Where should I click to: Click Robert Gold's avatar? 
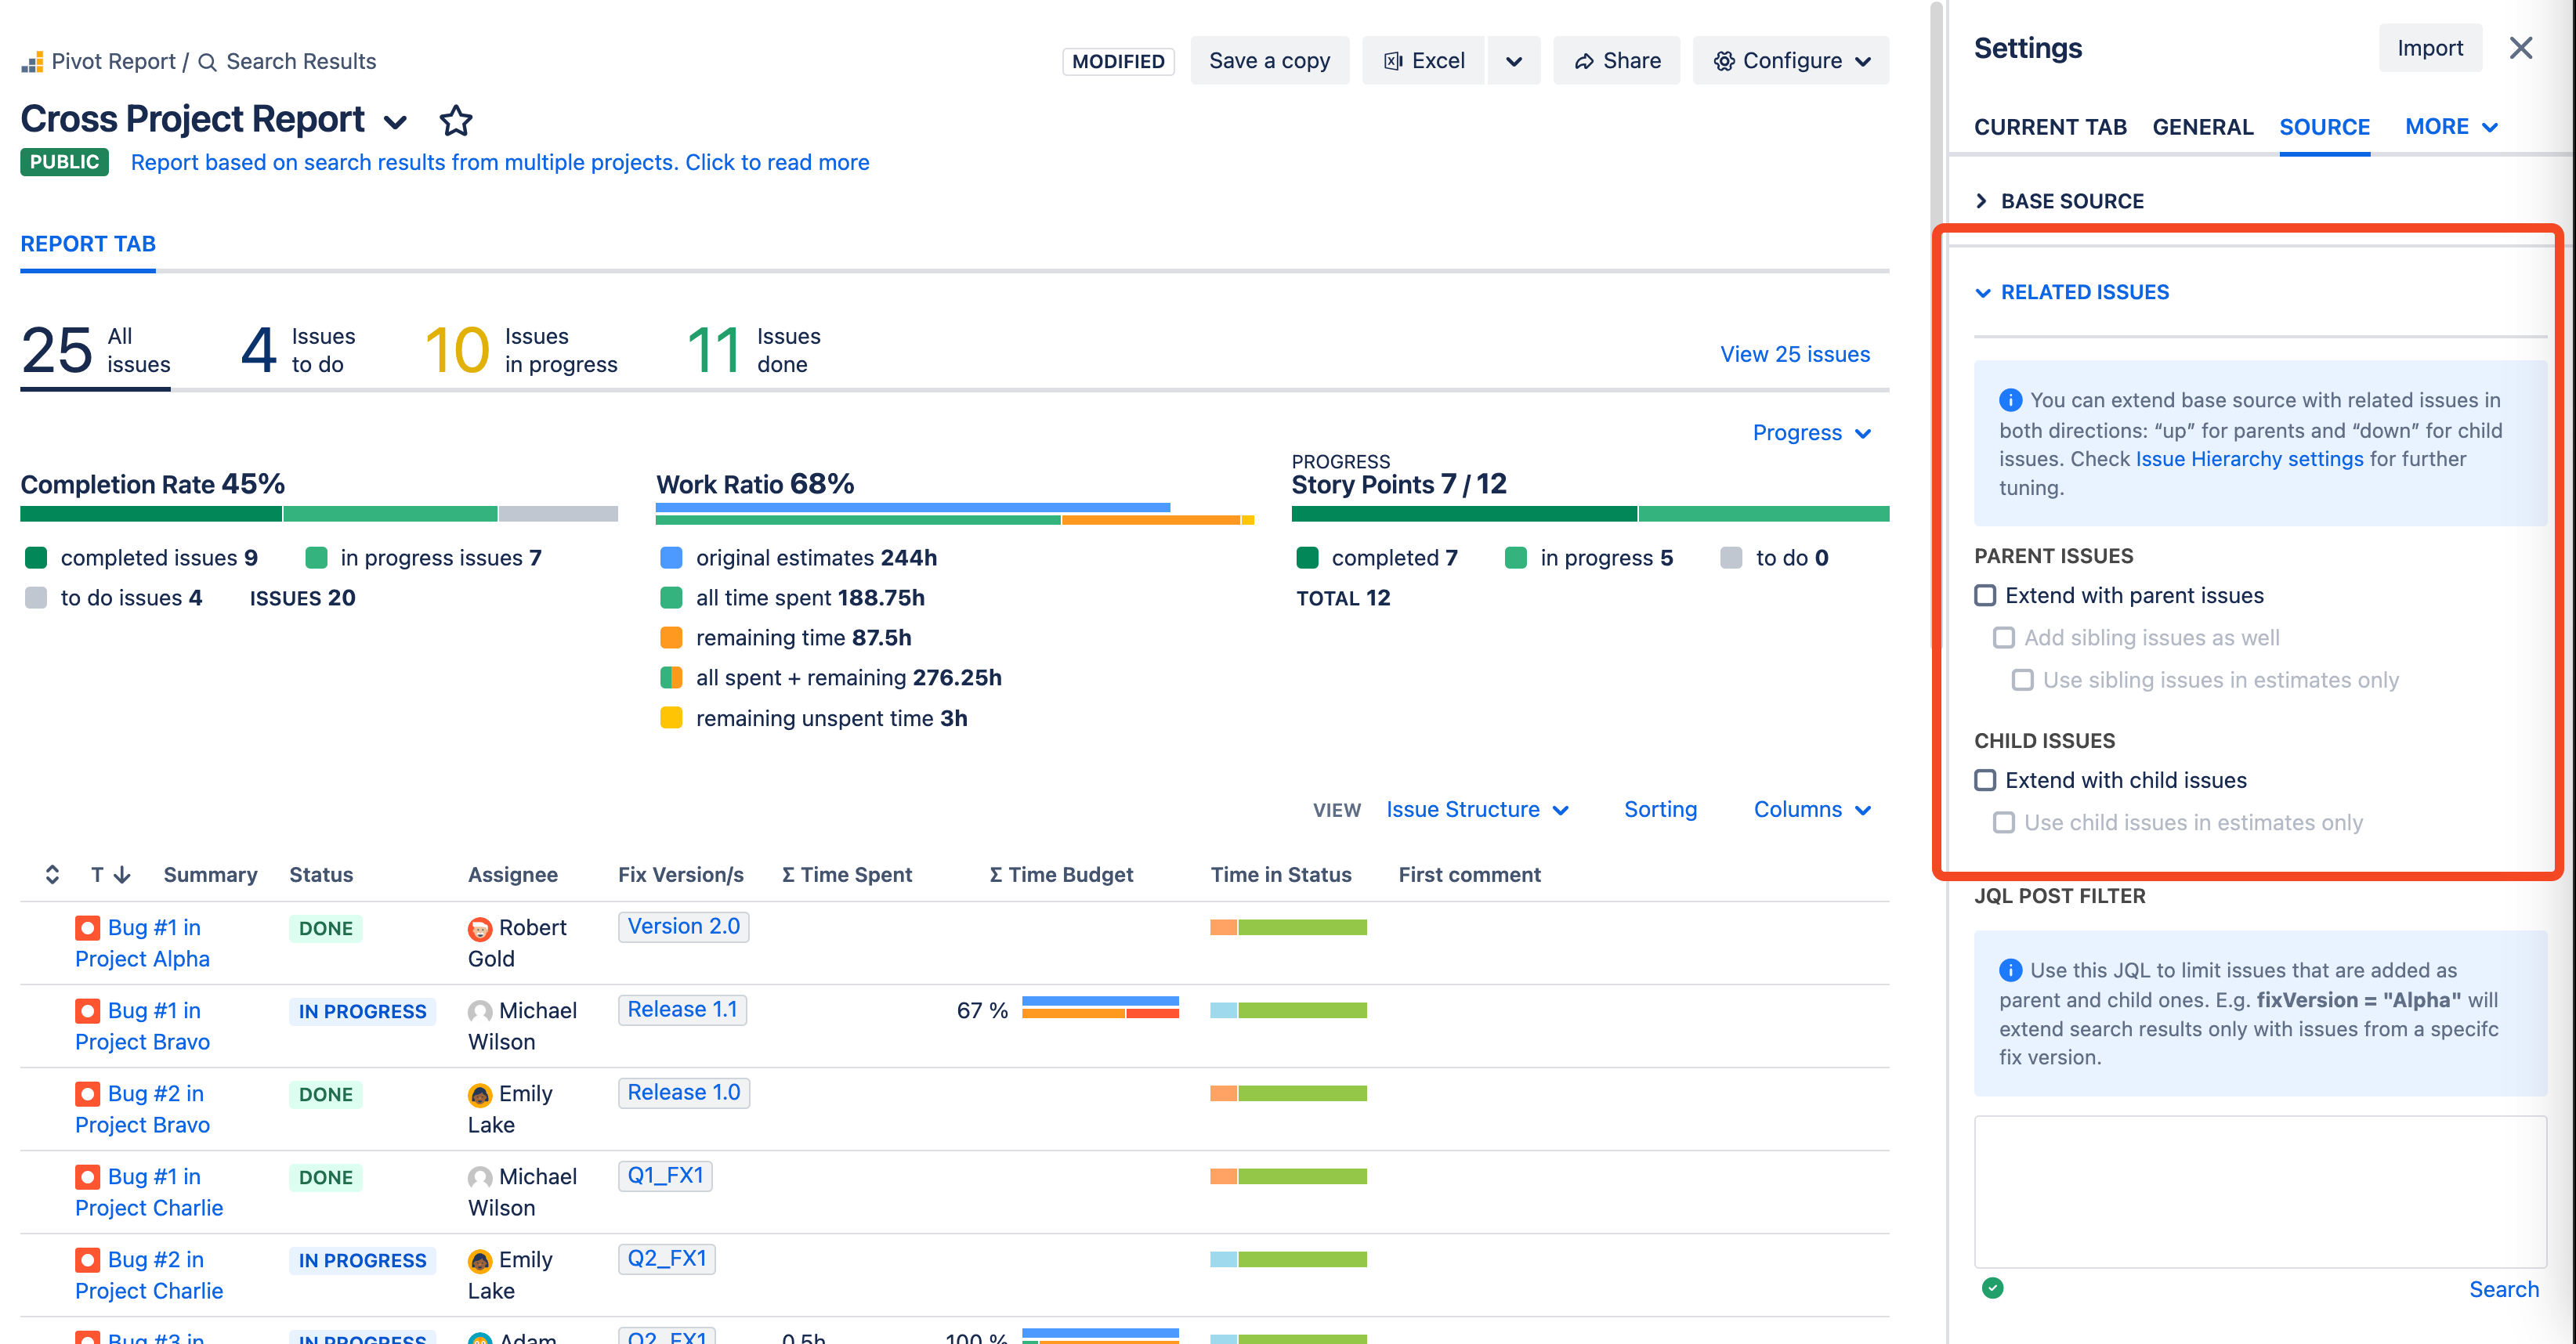pyautogui.click(x=480, y=928)
